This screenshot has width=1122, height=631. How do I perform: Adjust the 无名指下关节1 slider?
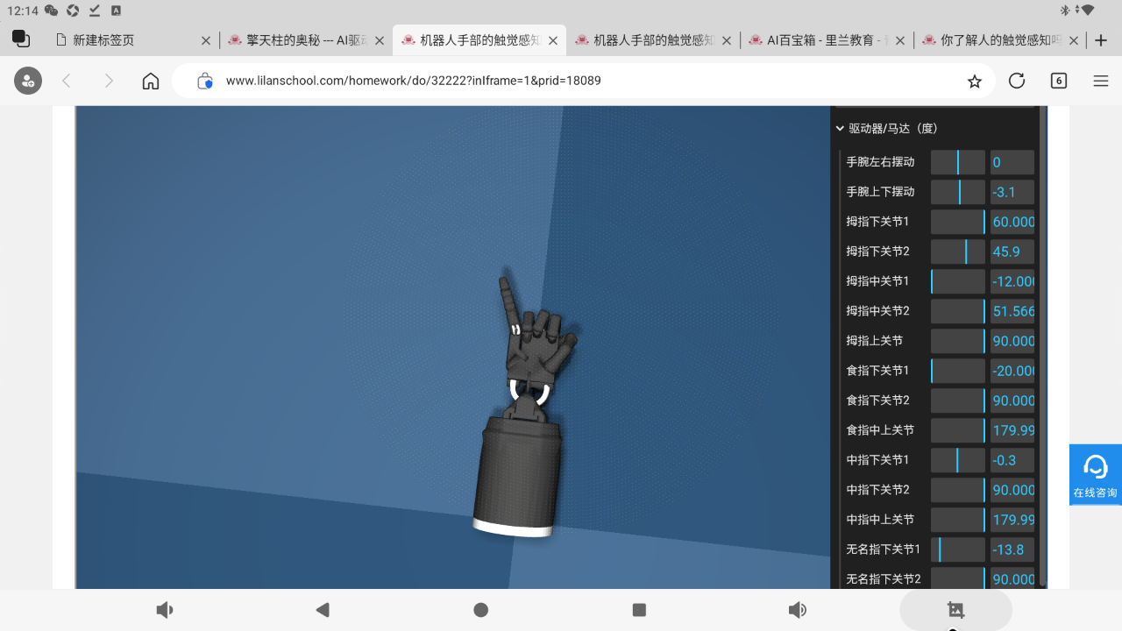coord(957,549)
